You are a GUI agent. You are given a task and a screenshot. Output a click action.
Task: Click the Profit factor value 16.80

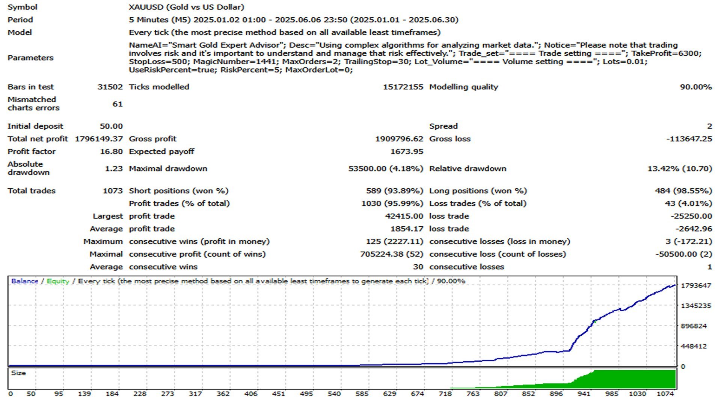point(111,151)
